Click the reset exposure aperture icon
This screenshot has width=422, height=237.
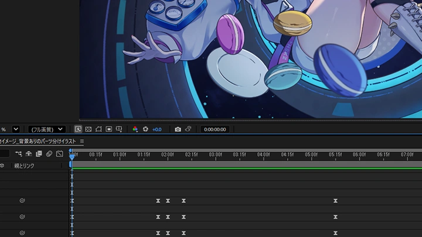tap(145, 129)
